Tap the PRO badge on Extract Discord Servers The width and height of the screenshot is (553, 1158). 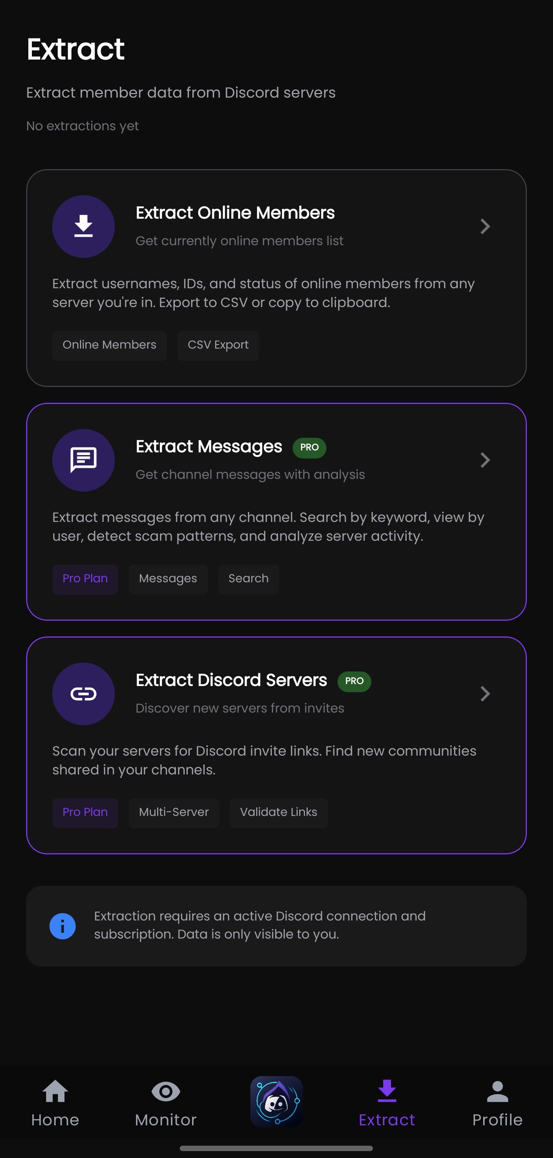coord(354,681)
